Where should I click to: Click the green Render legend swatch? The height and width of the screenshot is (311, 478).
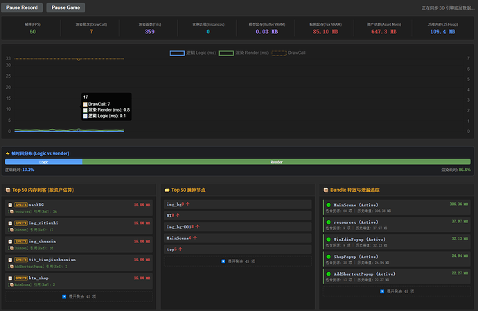(x=227, y=53)
